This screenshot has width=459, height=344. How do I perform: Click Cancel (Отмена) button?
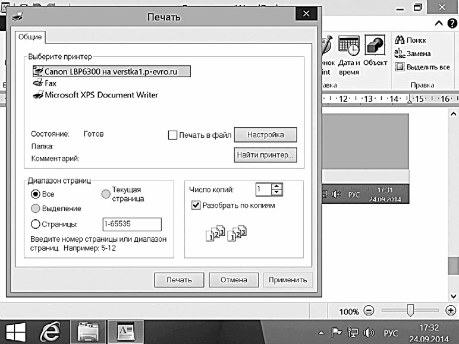[234, 280]
